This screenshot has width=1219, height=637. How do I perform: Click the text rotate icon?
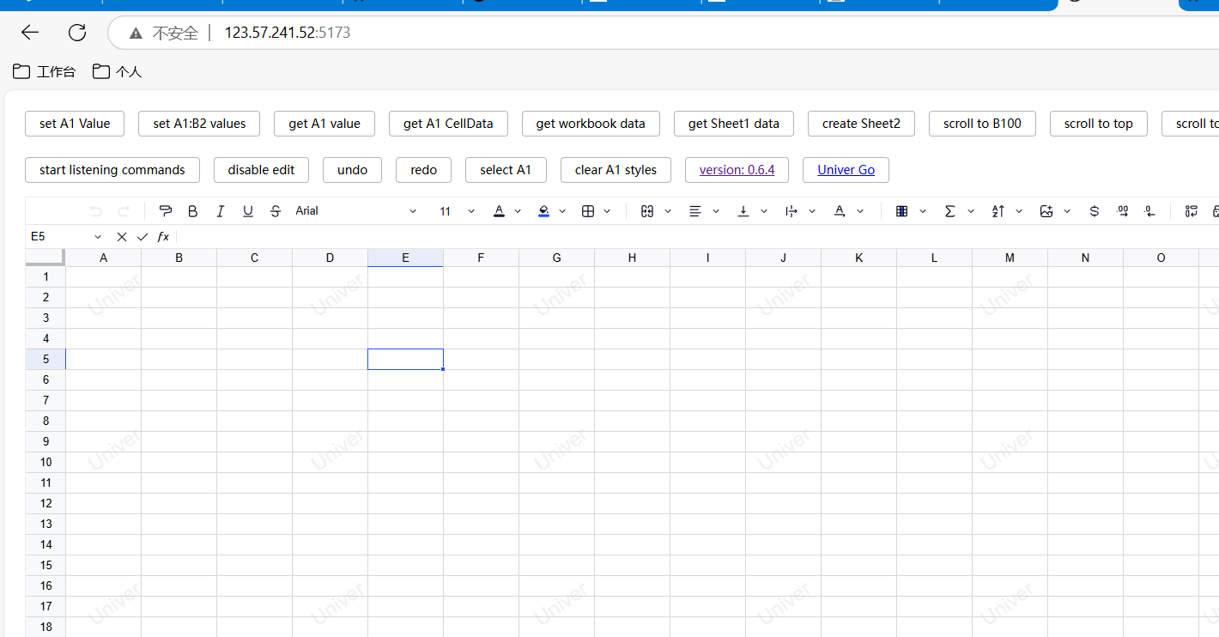coord(840,211)
